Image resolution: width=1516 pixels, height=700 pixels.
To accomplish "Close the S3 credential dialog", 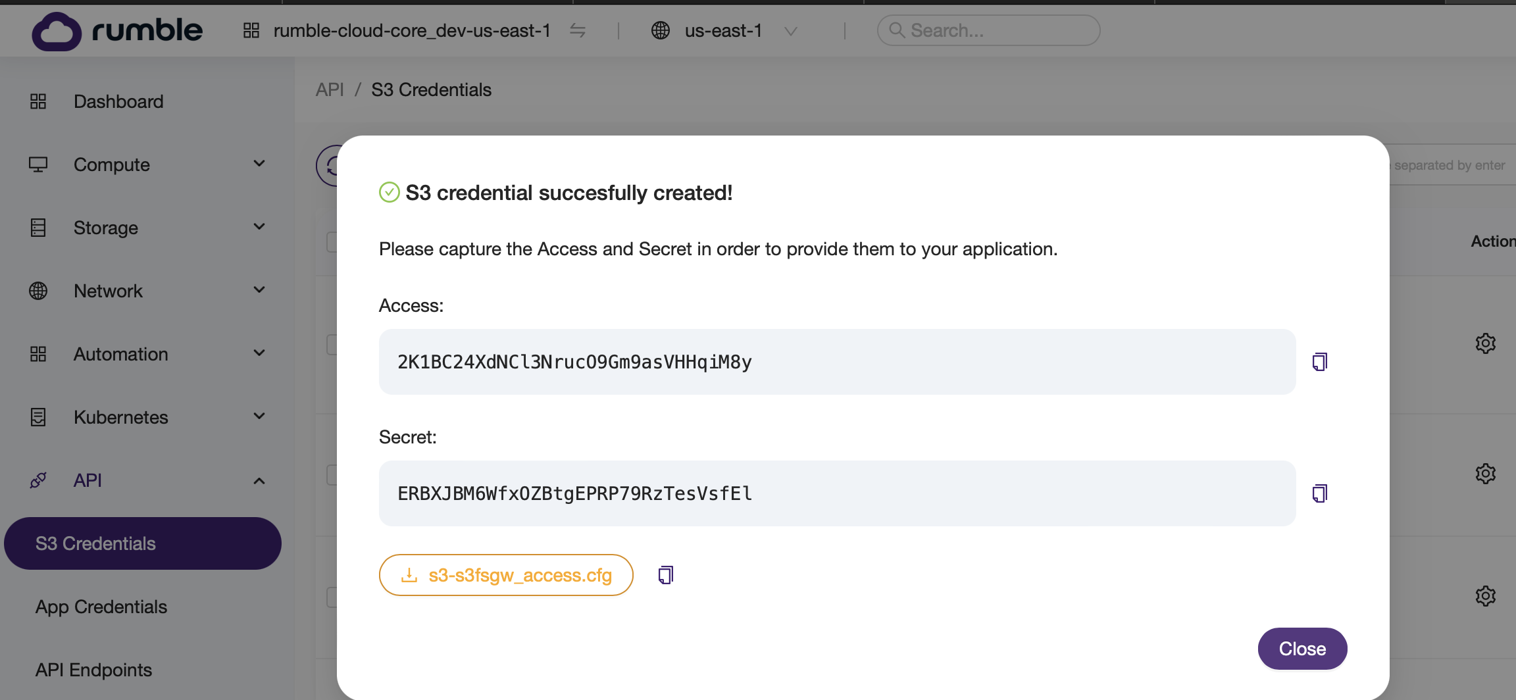I will 1302,649.
